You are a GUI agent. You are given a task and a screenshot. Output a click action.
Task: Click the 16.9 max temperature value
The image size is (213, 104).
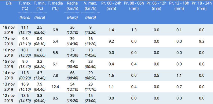click(25, 84)
